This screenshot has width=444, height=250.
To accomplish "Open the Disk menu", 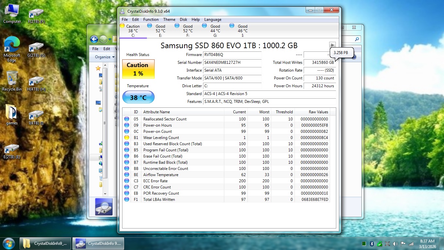I will [x=183, y=20].
